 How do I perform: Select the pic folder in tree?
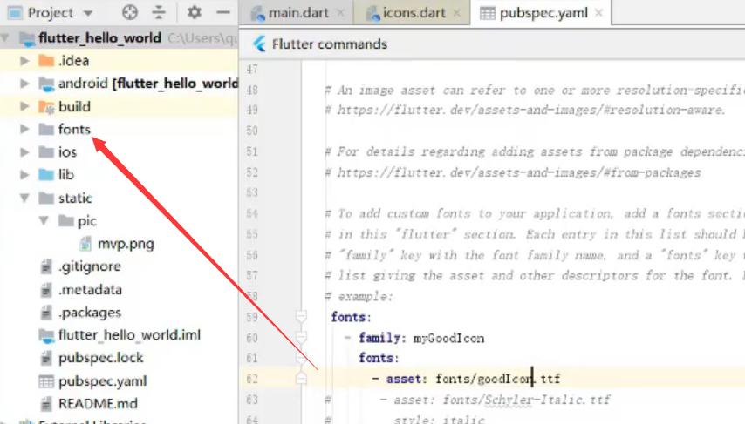click(x=86, y=221)
